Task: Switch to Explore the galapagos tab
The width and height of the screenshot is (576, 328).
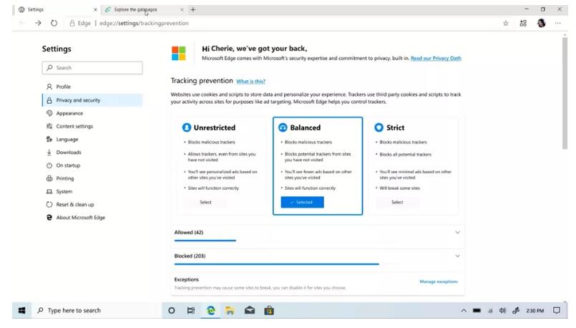Action: [x=143, y=9]
